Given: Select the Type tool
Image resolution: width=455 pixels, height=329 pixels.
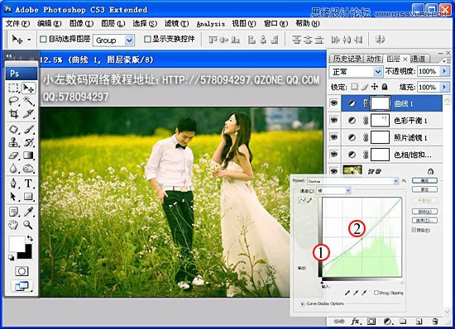Looking at the screenshot, I should (x=28, y=184).
